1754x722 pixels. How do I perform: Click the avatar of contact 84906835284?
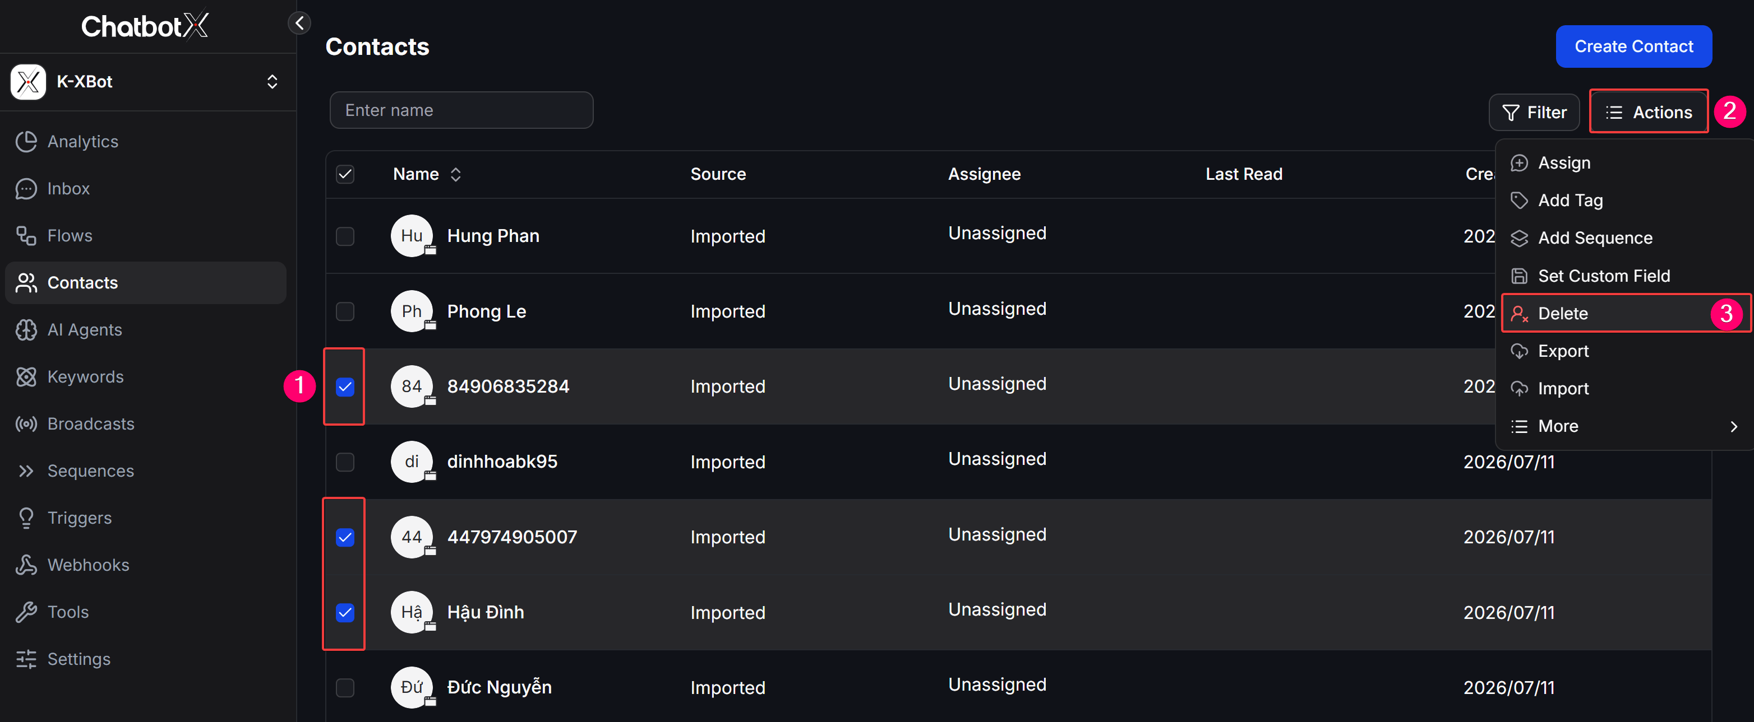pyautogui.click(x=412, y=386)
